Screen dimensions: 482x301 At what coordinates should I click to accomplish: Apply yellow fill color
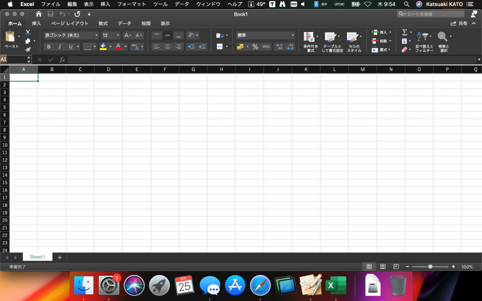(103, 47)
